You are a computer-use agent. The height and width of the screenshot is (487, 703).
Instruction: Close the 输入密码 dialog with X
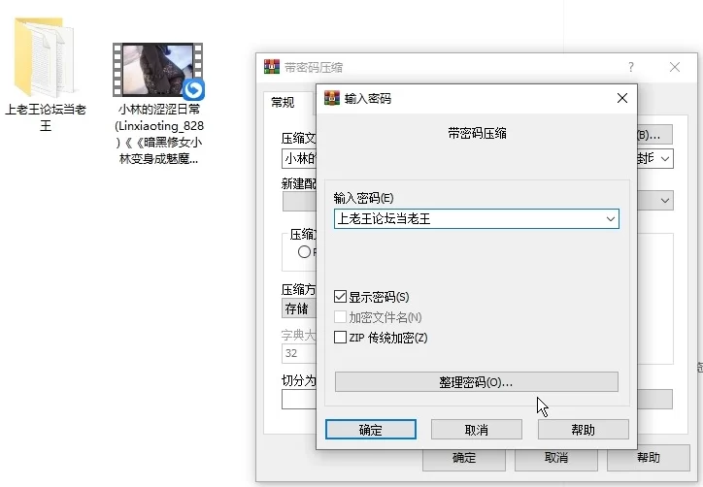tap(621, 98)
